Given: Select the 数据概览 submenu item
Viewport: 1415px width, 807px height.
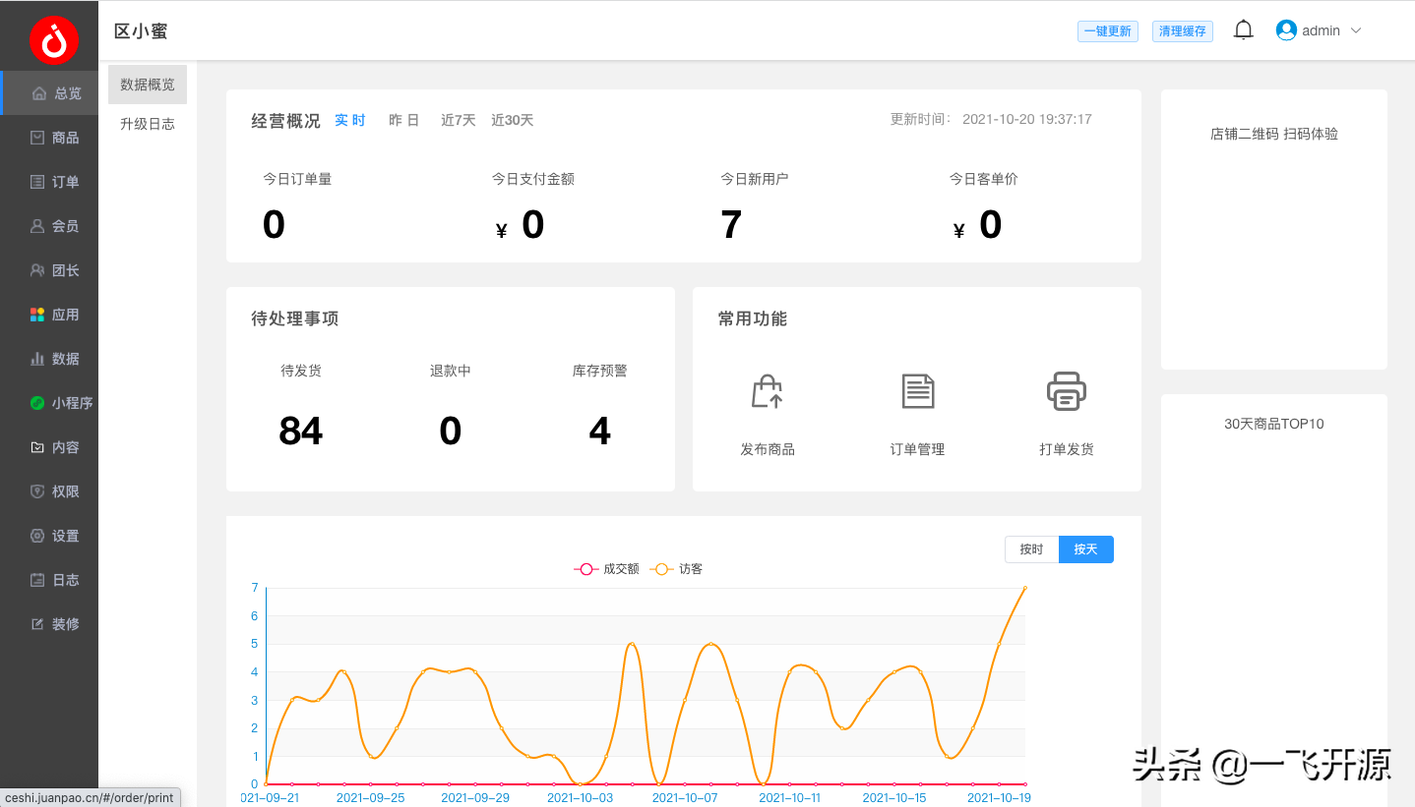Looking at the screenshot, I should (148, 85).
